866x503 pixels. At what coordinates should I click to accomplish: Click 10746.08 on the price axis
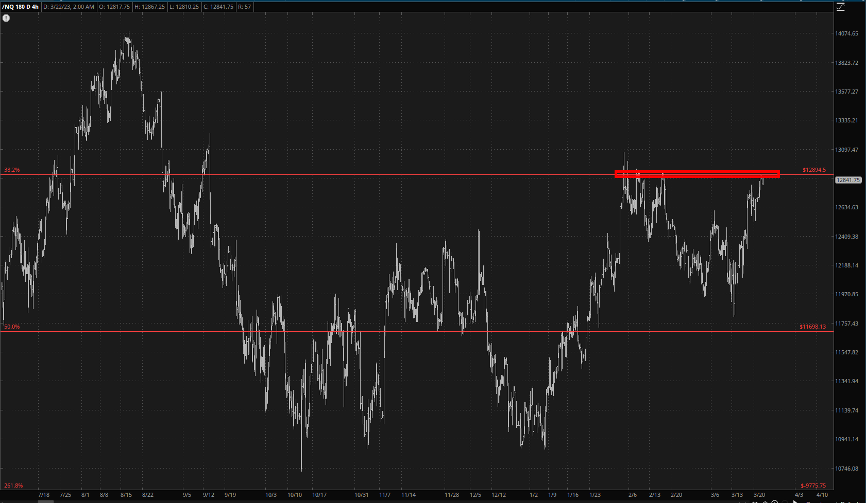point(846,469)
